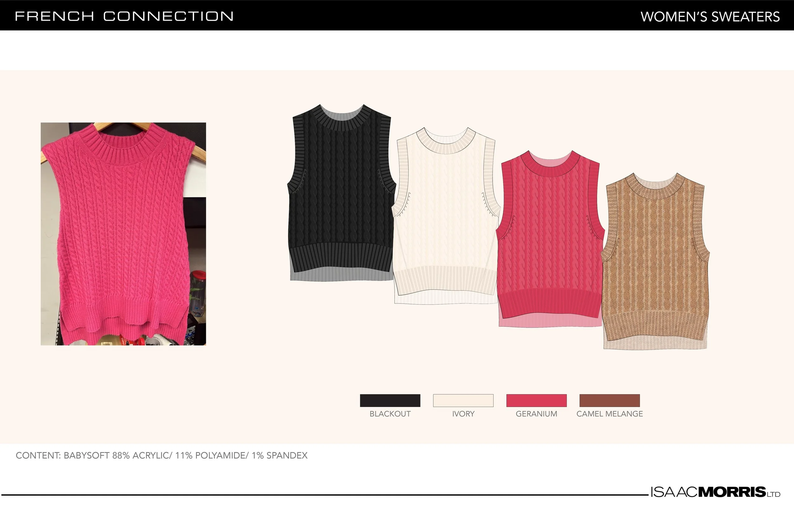Viewport: 794px width, 514px height.
Task: Select the black cable-knit vest illustration
Action: click(x=342, y=193)
